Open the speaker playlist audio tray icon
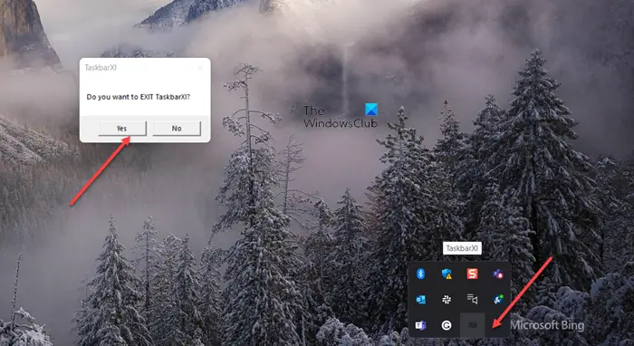Image resolution: width=634 pixels, height=346 pixels. tap(472, 299)
